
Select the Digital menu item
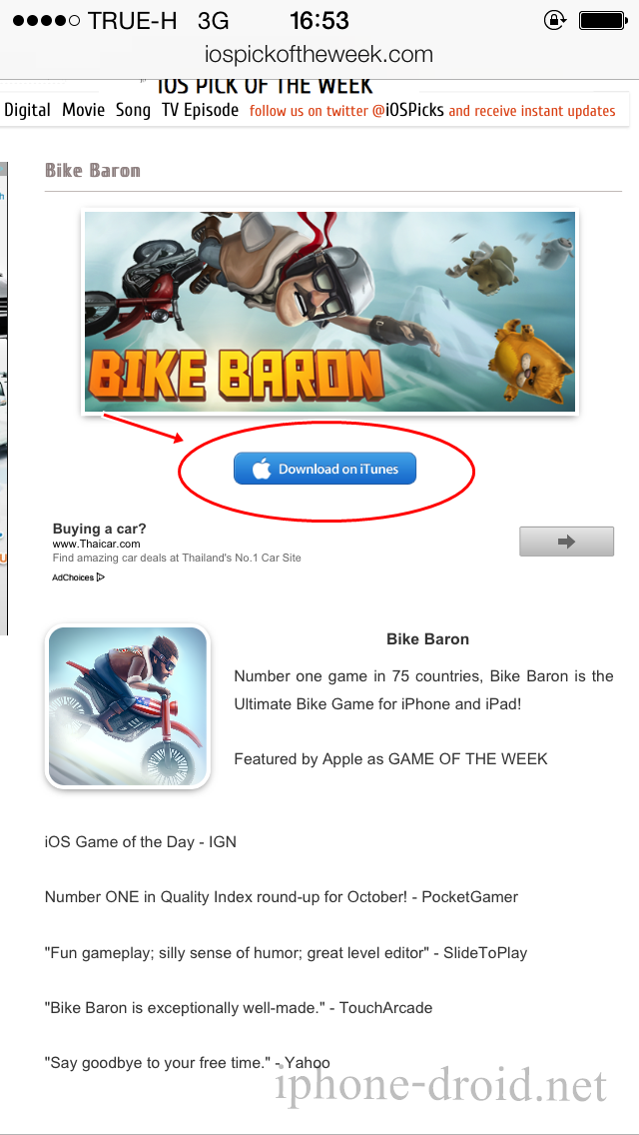(28, 111)
